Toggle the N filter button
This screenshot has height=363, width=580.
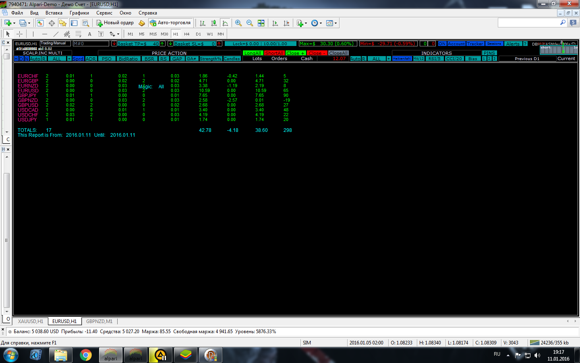click(x=27, y=59)
